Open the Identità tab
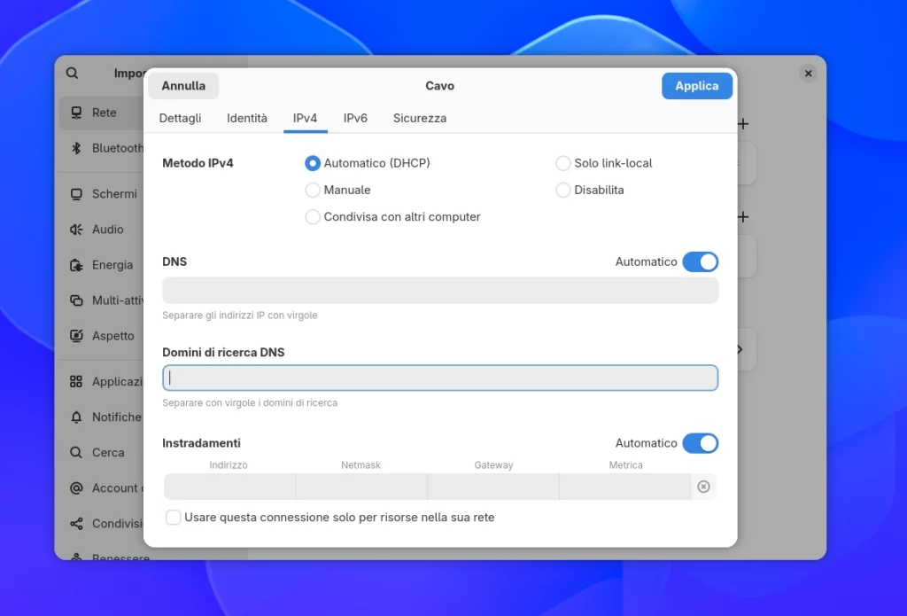 [247, 118]
